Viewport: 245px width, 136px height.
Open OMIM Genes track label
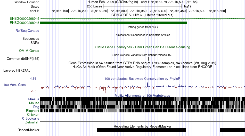pos(29,51)
